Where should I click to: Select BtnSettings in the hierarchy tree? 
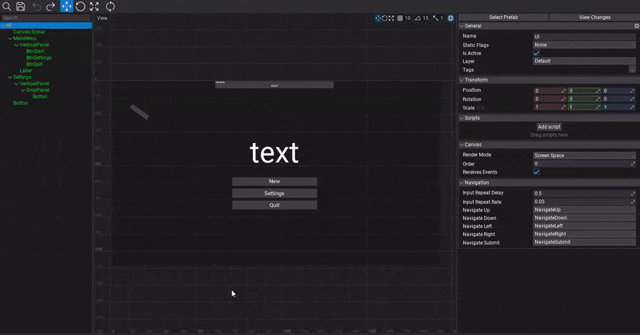point(38,58)
